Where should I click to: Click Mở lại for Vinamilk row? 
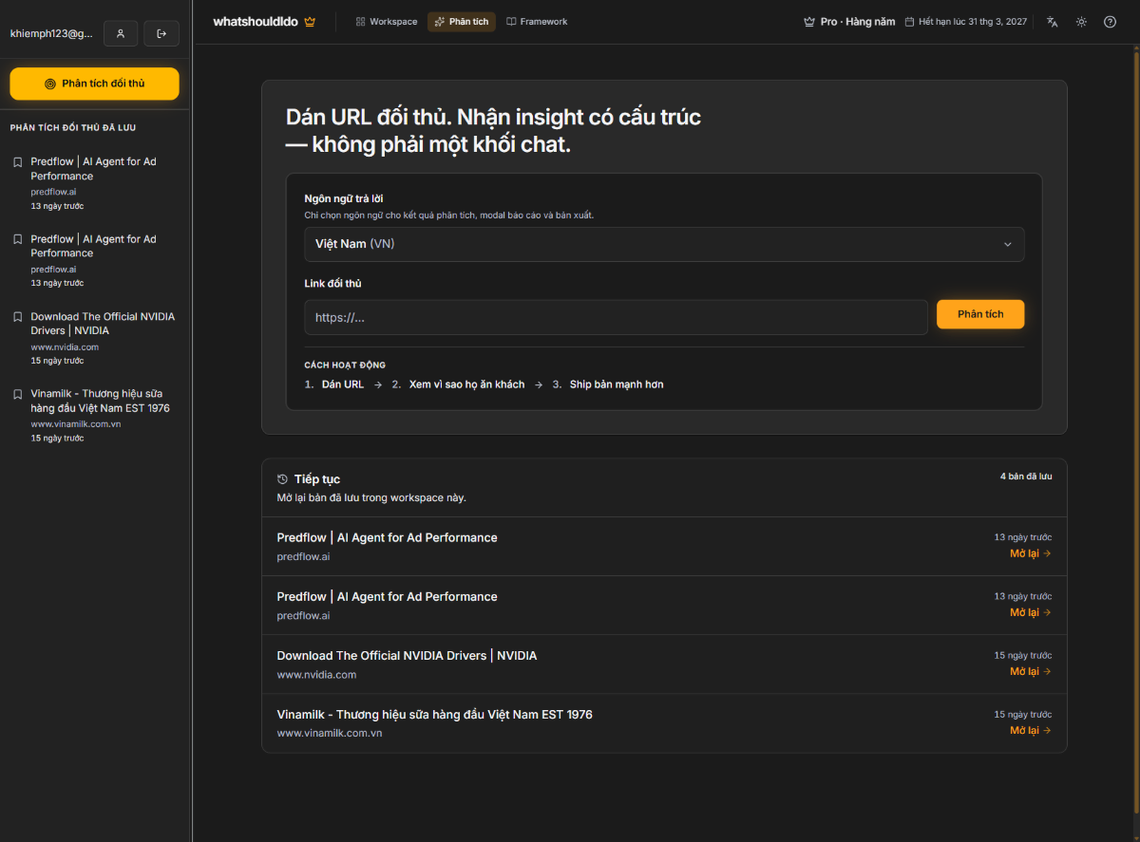coord(1031,730)
